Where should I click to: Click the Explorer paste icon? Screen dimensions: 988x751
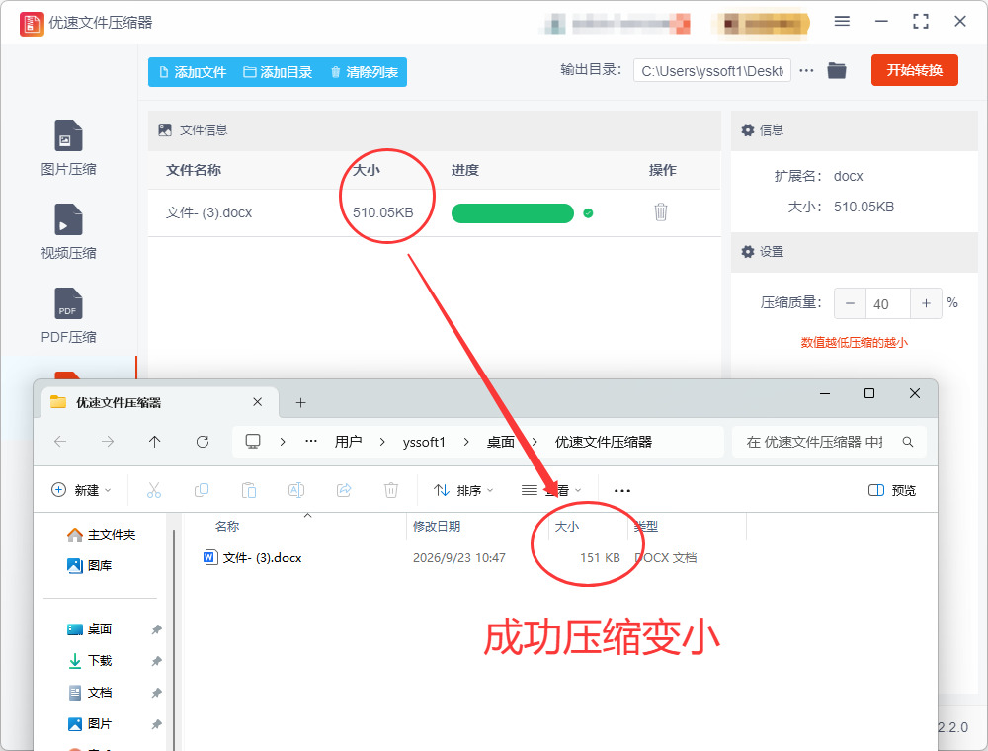249,490
